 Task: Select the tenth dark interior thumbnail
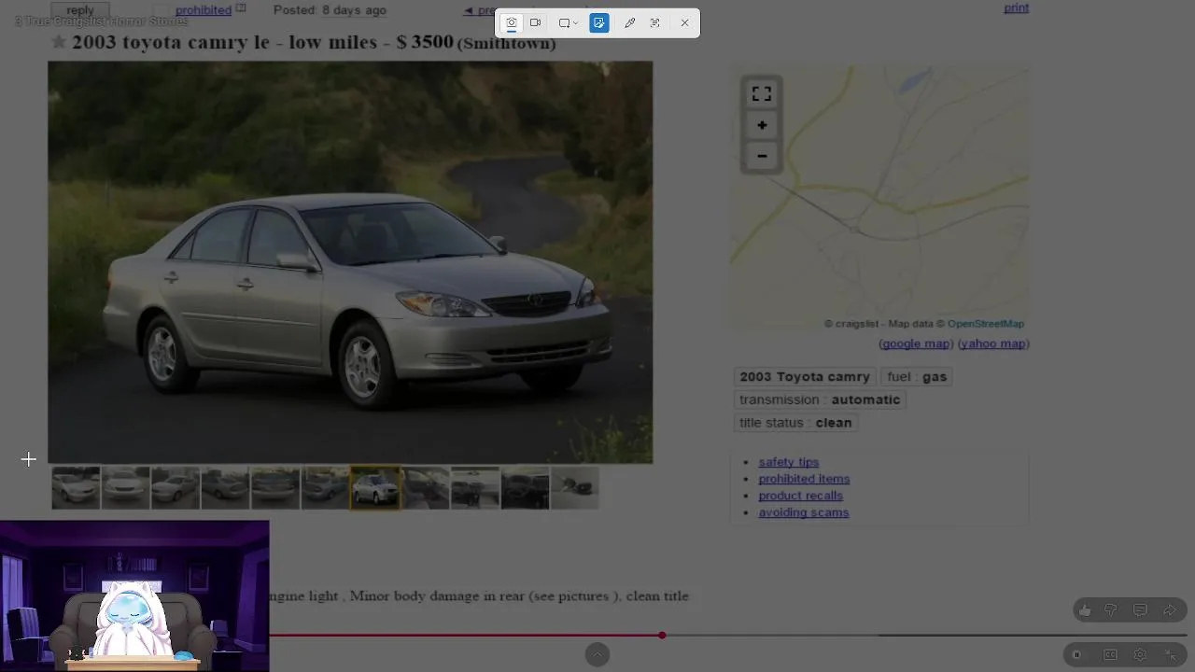pyautogui.click(x=525, y=488)
